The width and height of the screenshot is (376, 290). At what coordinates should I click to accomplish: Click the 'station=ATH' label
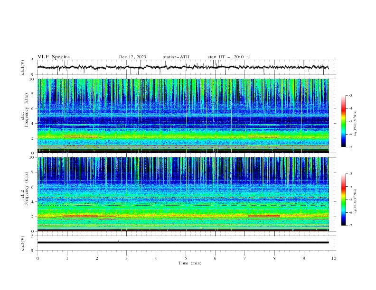[176, 57]
